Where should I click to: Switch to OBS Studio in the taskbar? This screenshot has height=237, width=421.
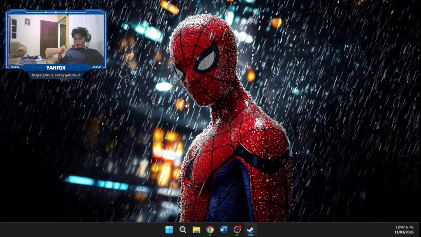(x=237, y=230)
